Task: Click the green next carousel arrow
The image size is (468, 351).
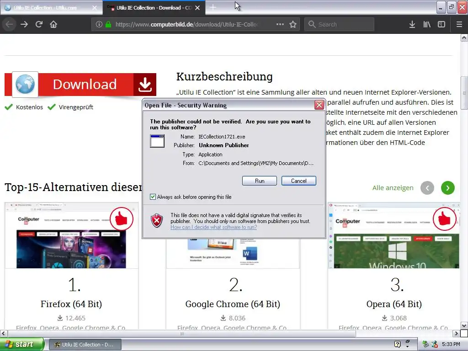Action: pos(448,188)
